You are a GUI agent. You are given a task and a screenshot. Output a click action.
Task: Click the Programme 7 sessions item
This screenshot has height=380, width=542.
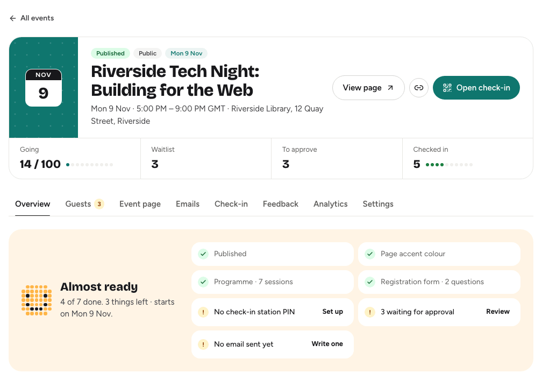coord(273,282)
